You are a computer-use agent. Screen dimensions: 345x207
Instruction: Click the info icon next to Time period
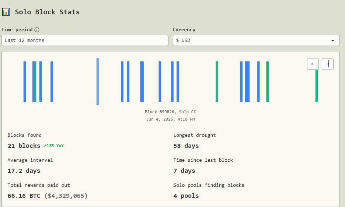[x=37, y=30]
